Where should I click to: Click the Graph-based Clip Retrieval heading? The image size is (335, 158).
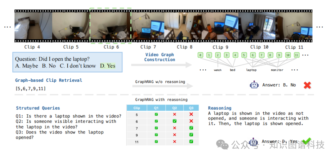49,81
